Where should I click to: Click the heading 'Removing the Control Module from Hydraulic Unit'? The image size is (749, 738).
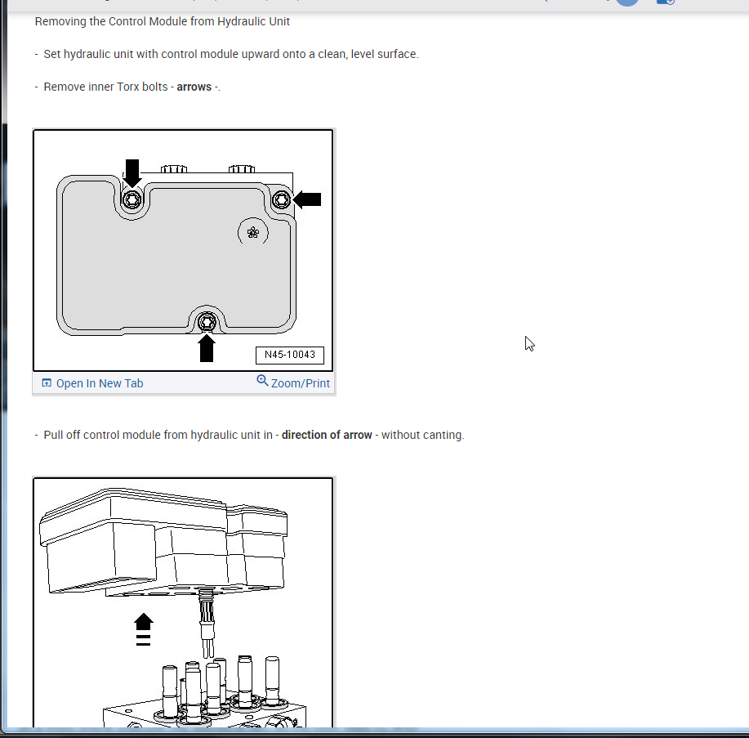[x=162, y=21]
